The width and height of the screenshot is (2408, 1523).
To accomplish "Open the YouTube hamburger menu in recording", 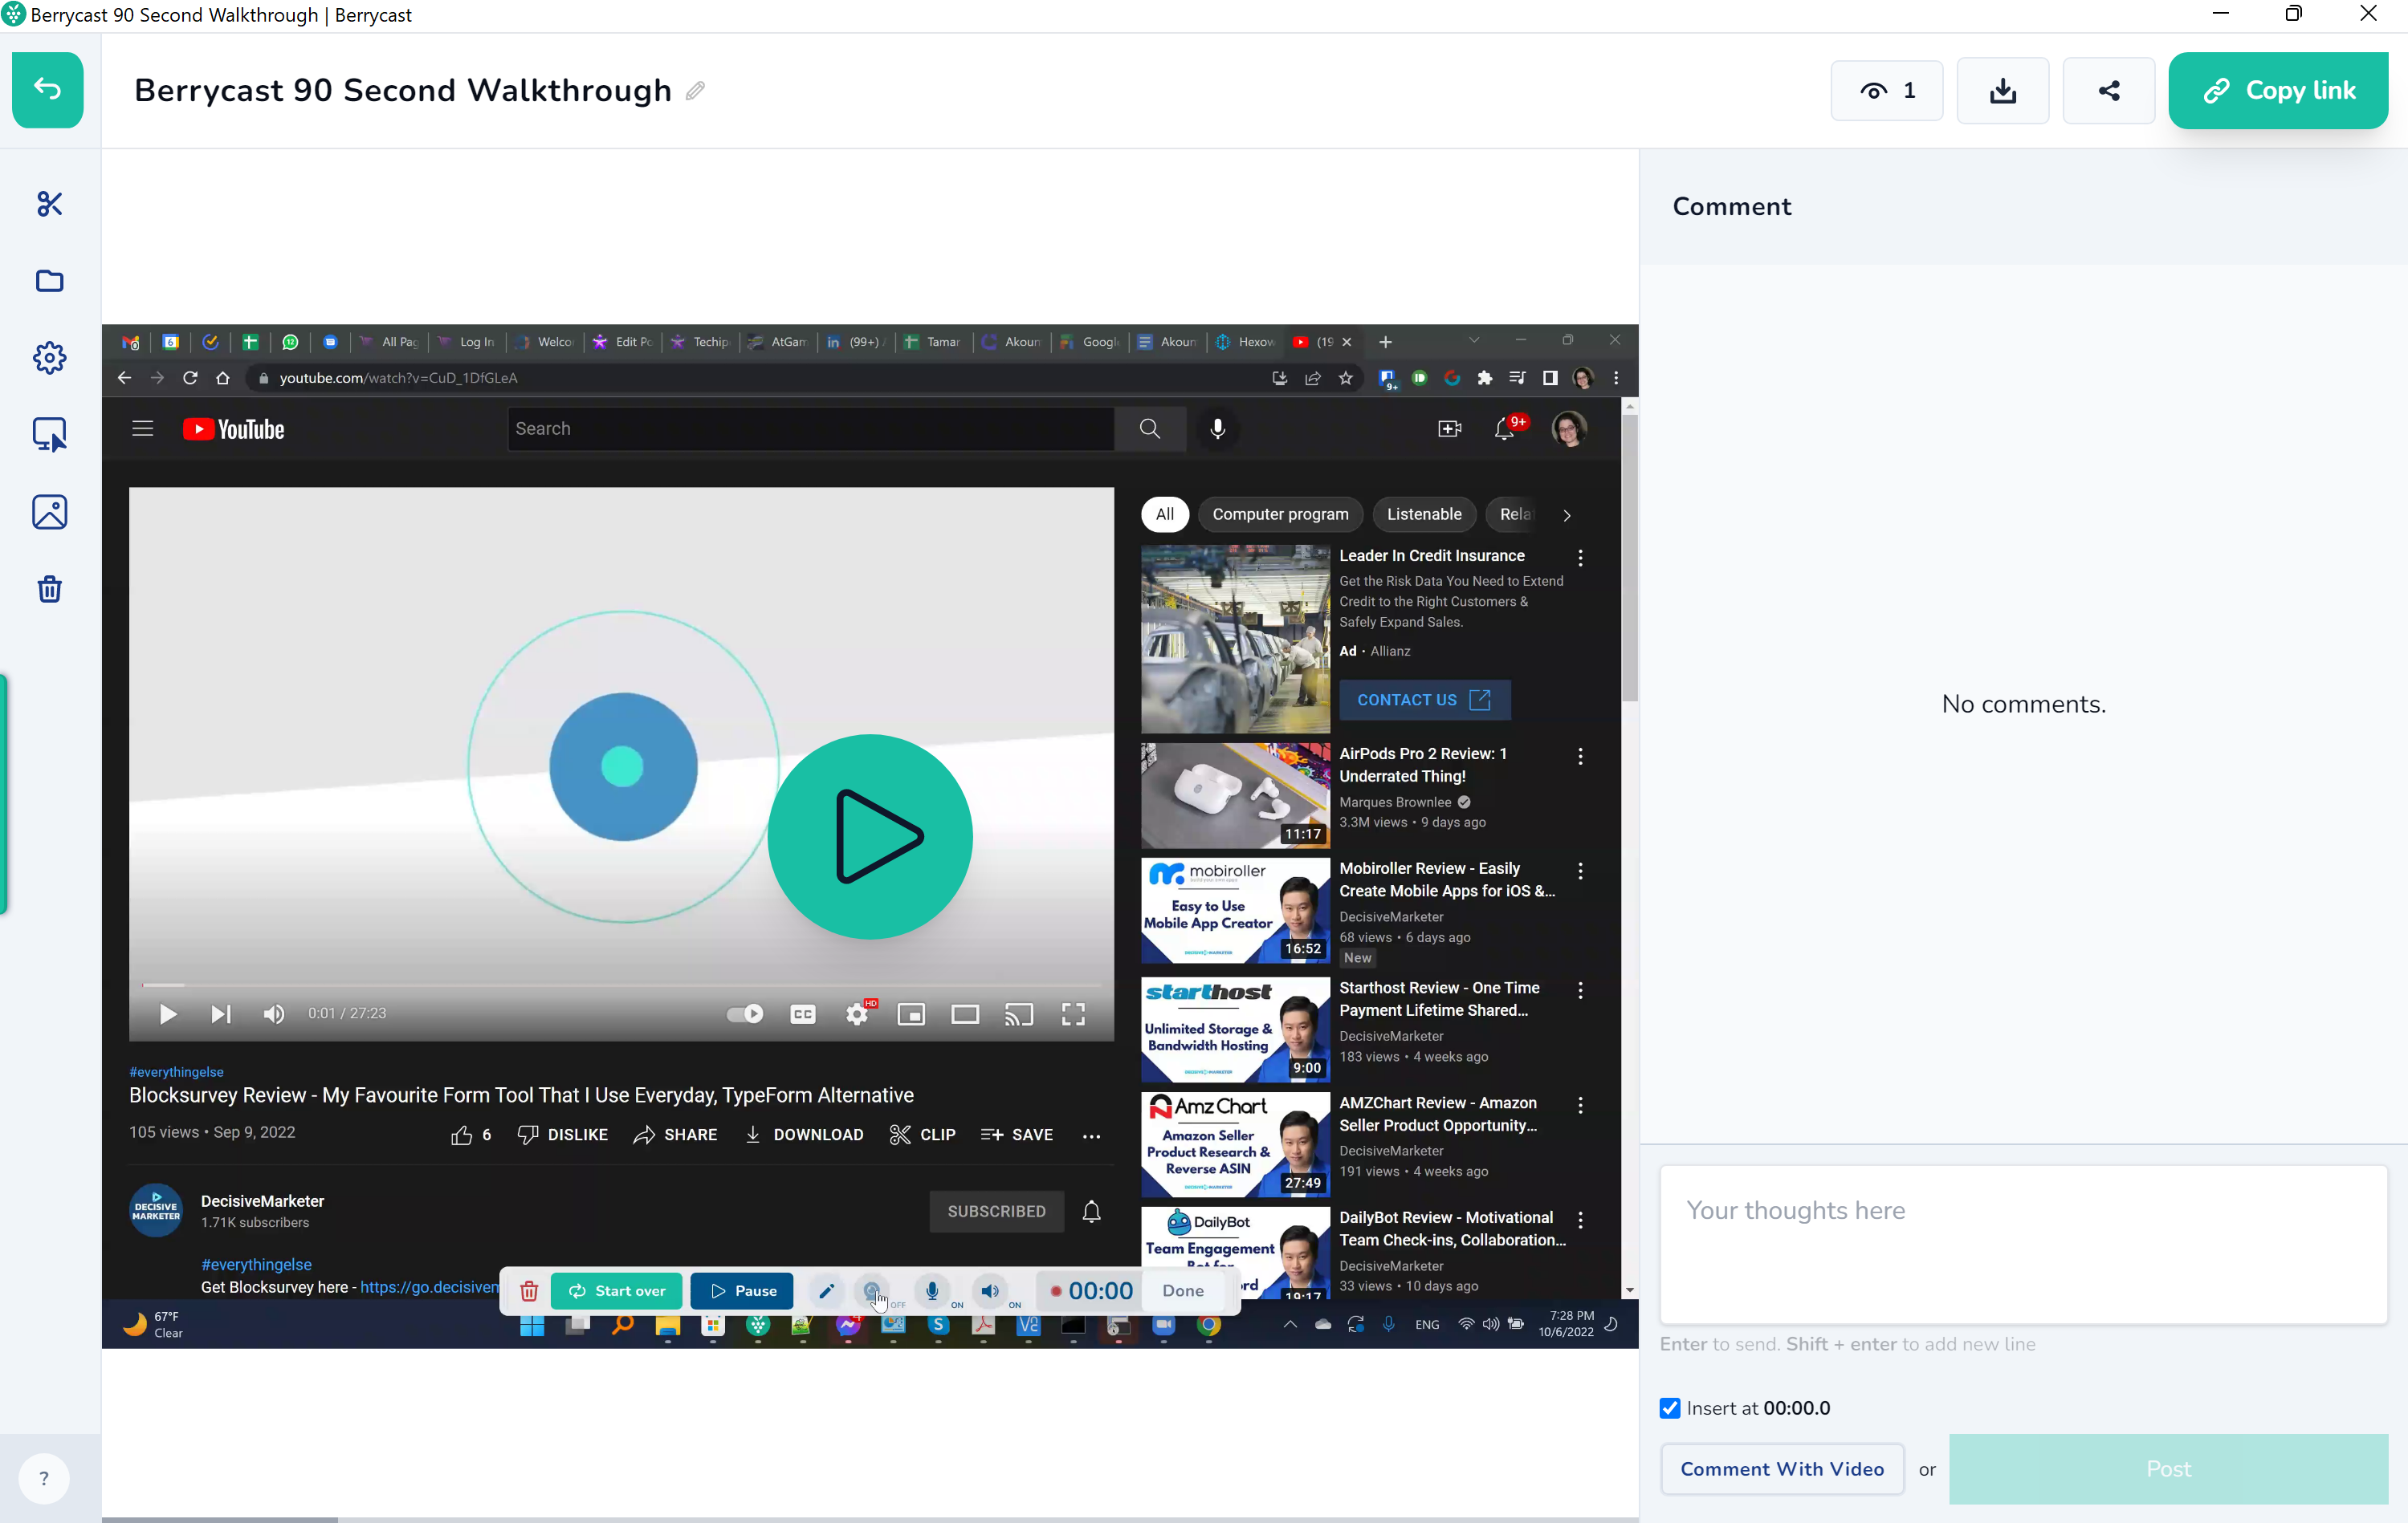I will click(143, 428).
